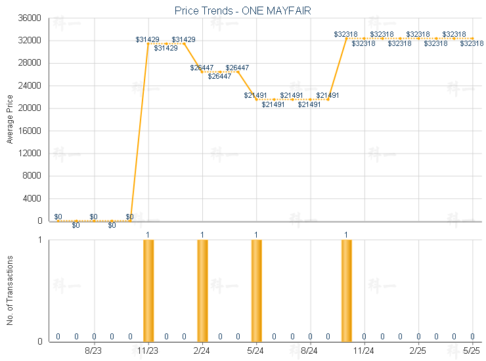The width and height of the screenshot is (486, 361).
Task: Select the transaction bar above 2/24
Action: coord(202,290)
